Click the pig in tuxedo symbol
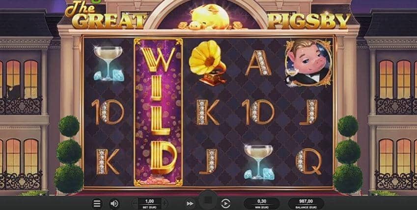The width and height of the screenshot is (417, 210). click(x=308, y=63)
